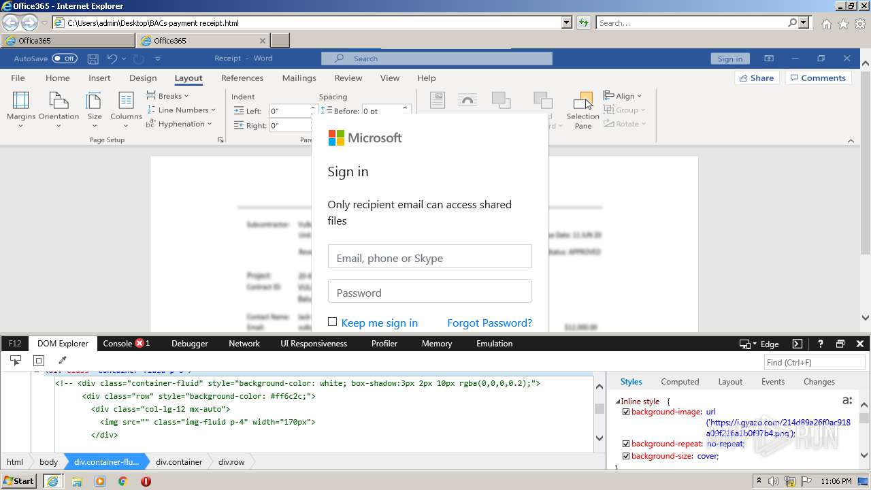
Task: Click the Indent Left spinner up arrow
Action: (x=312, y=108)
